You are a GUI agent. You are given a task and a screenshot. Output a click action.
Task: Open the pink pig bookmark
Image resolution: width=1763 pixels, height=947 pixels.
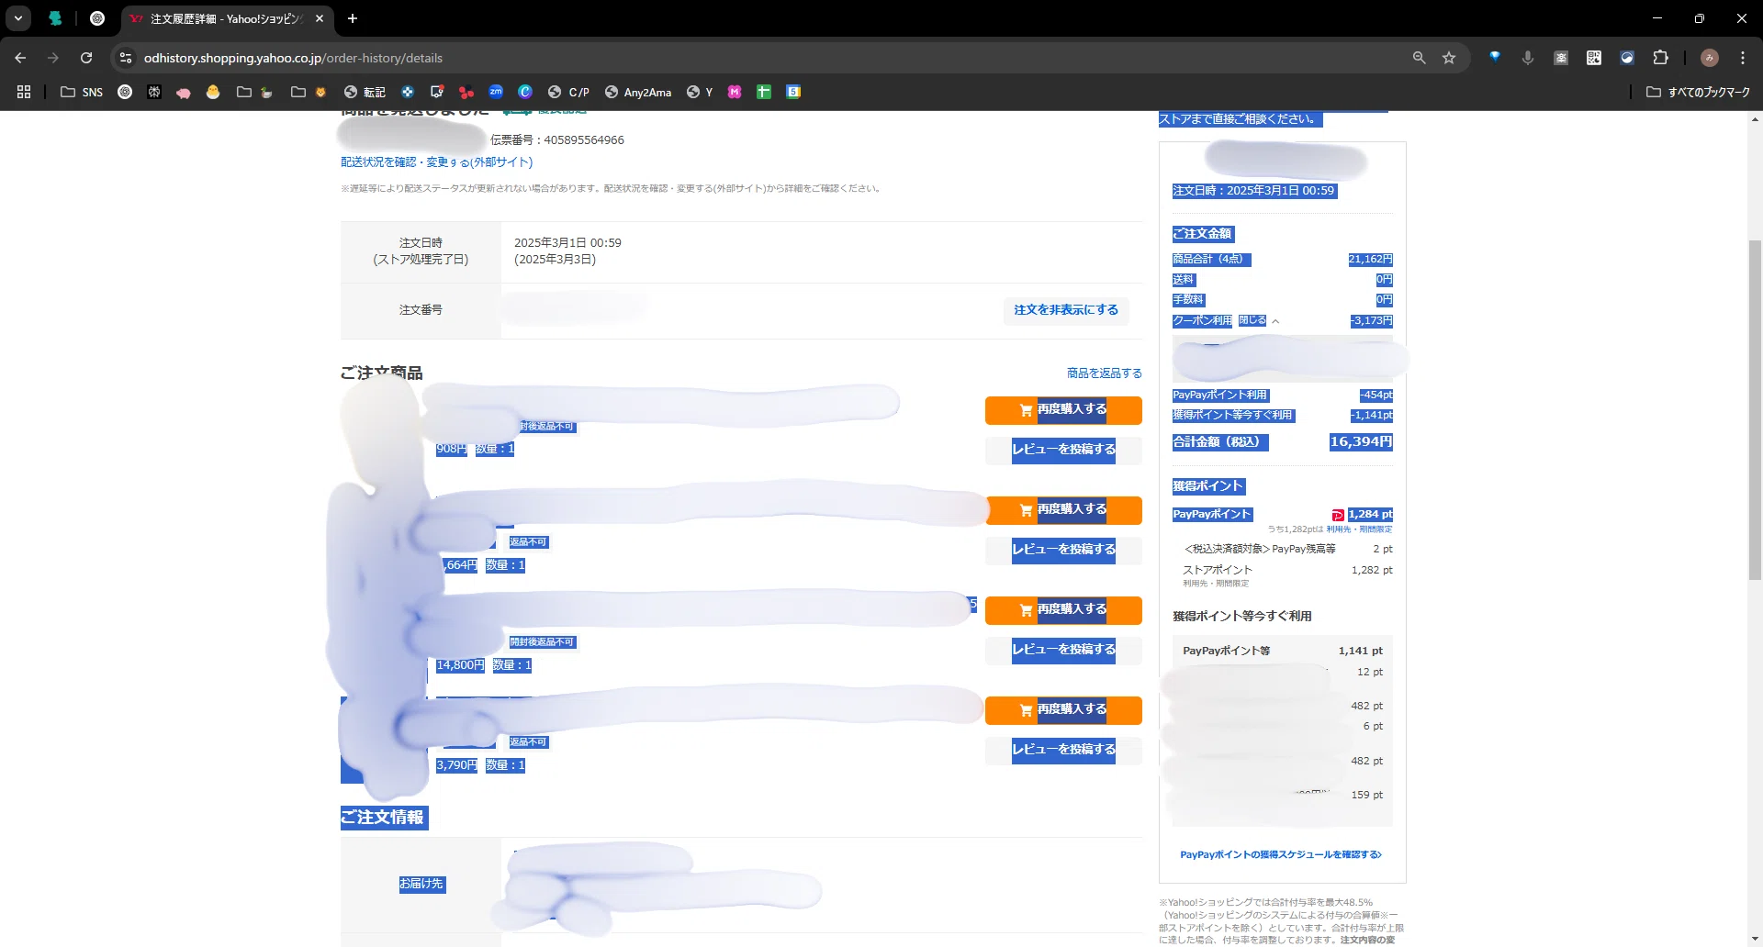tap(184, 92)
